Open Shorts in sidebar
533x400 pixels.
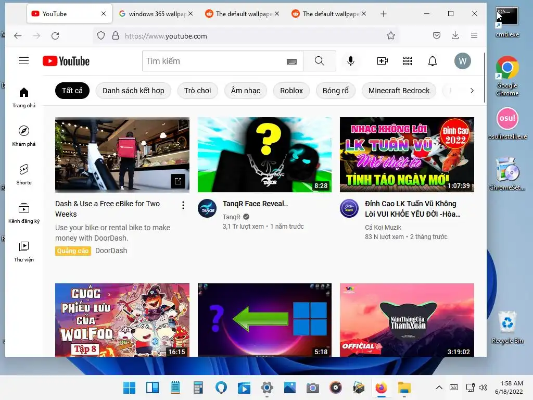[24, 174]
